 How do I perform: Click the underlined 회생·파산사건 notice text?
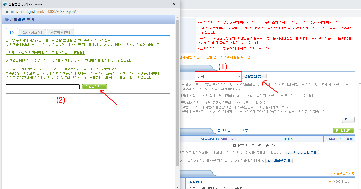point(45,53)
